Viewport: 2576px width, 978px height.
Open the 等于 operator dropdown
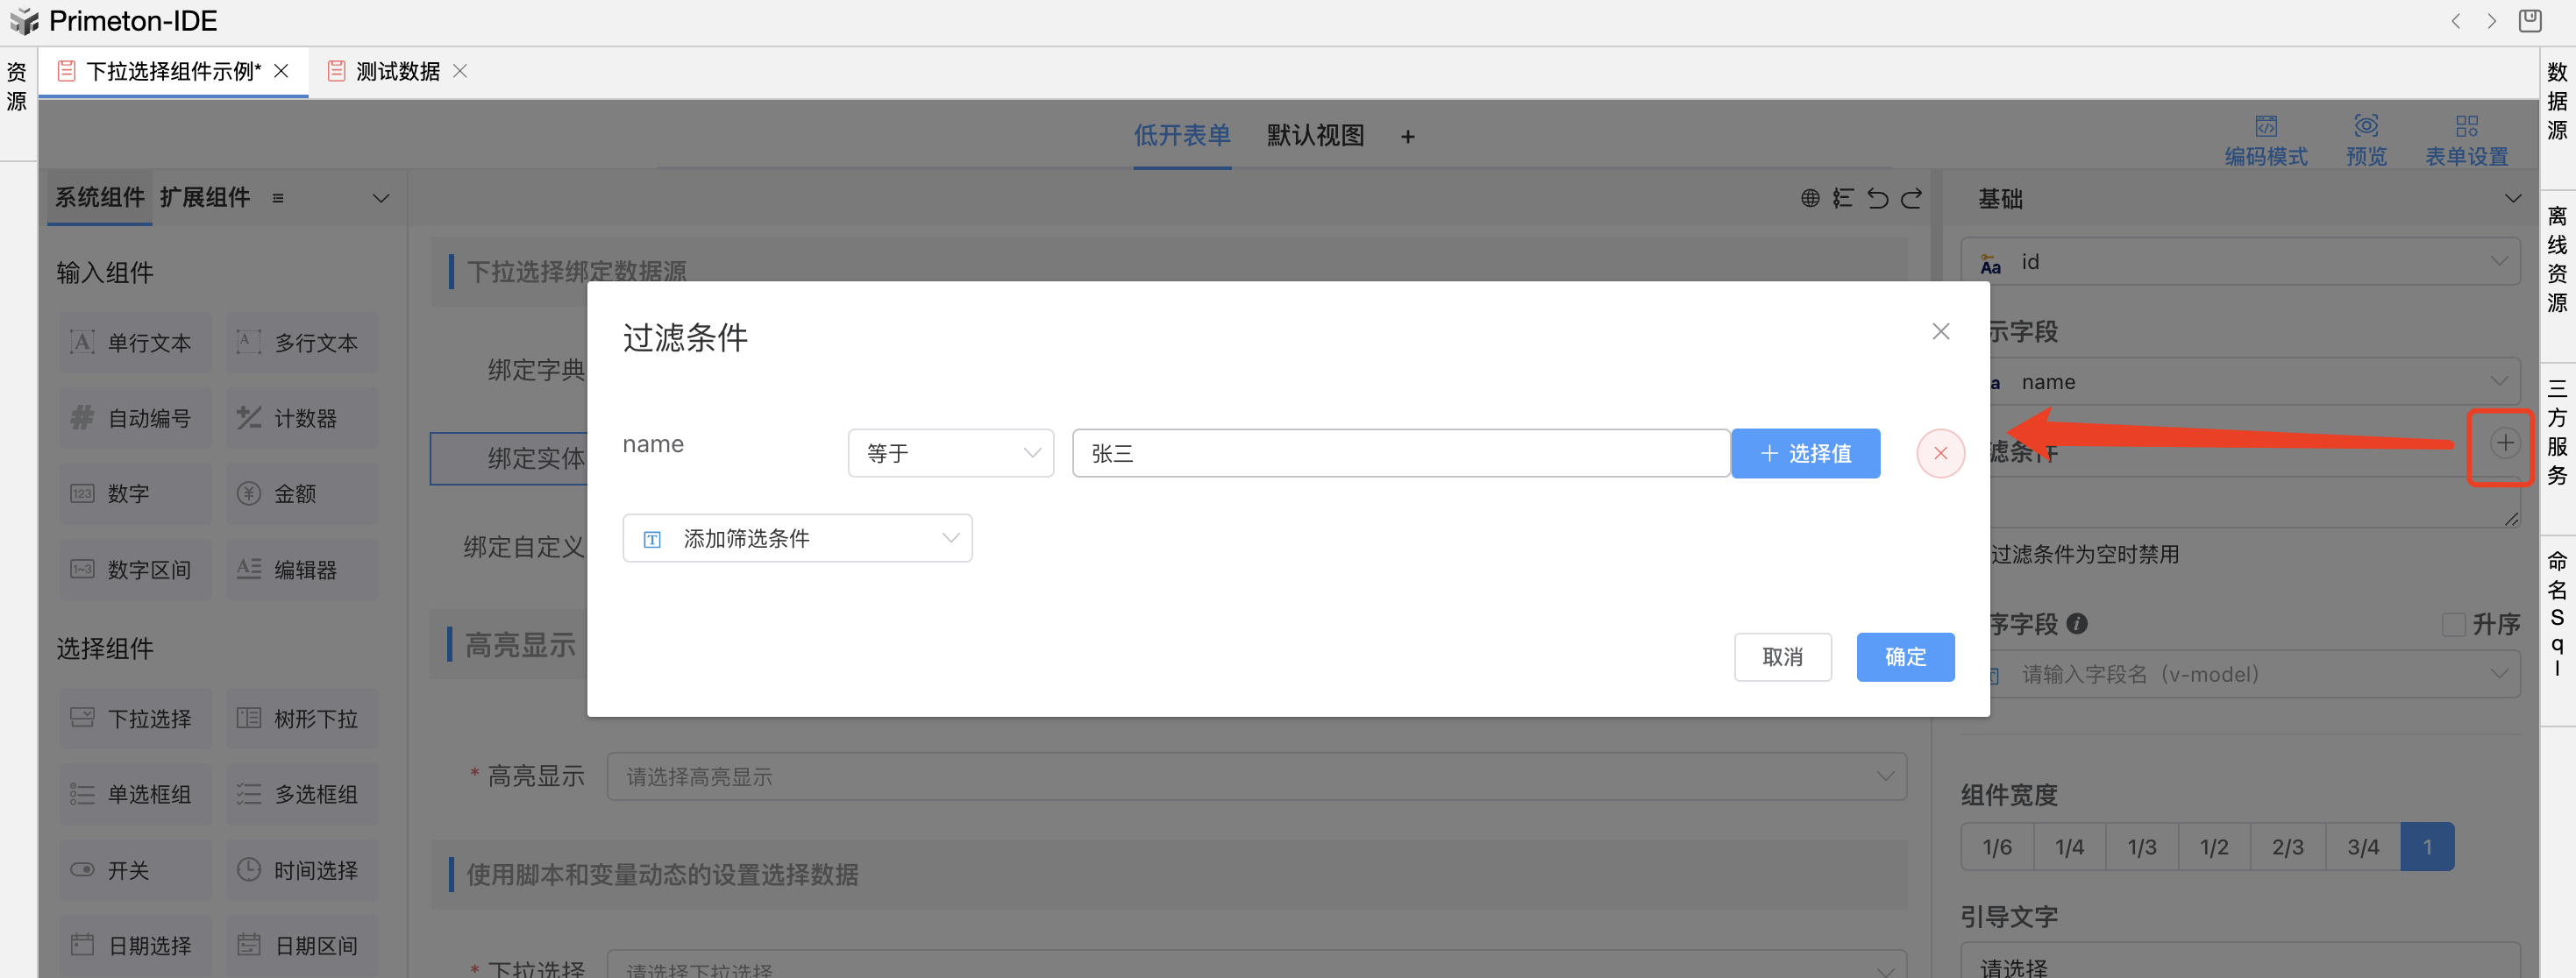click(x=950, y=453)
